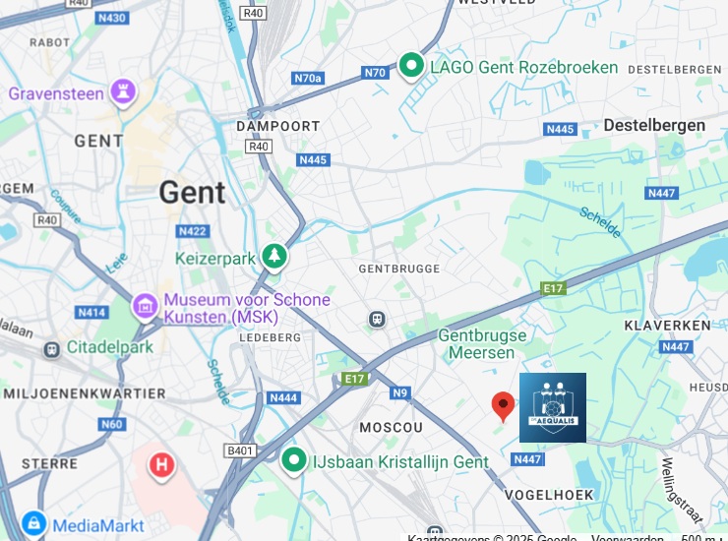The image size is (728, 541).
Task: Click the green E17 road badge near Ledeberg
Action: pos(354,379)
